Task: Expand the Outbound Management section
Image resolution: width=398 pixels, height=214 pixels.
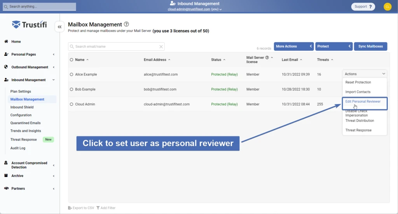Action: 30,67
